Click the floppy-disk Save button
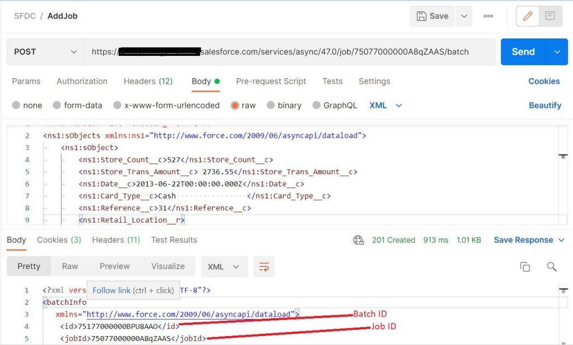This screenshot has height=345, width=573. (433, 16)
